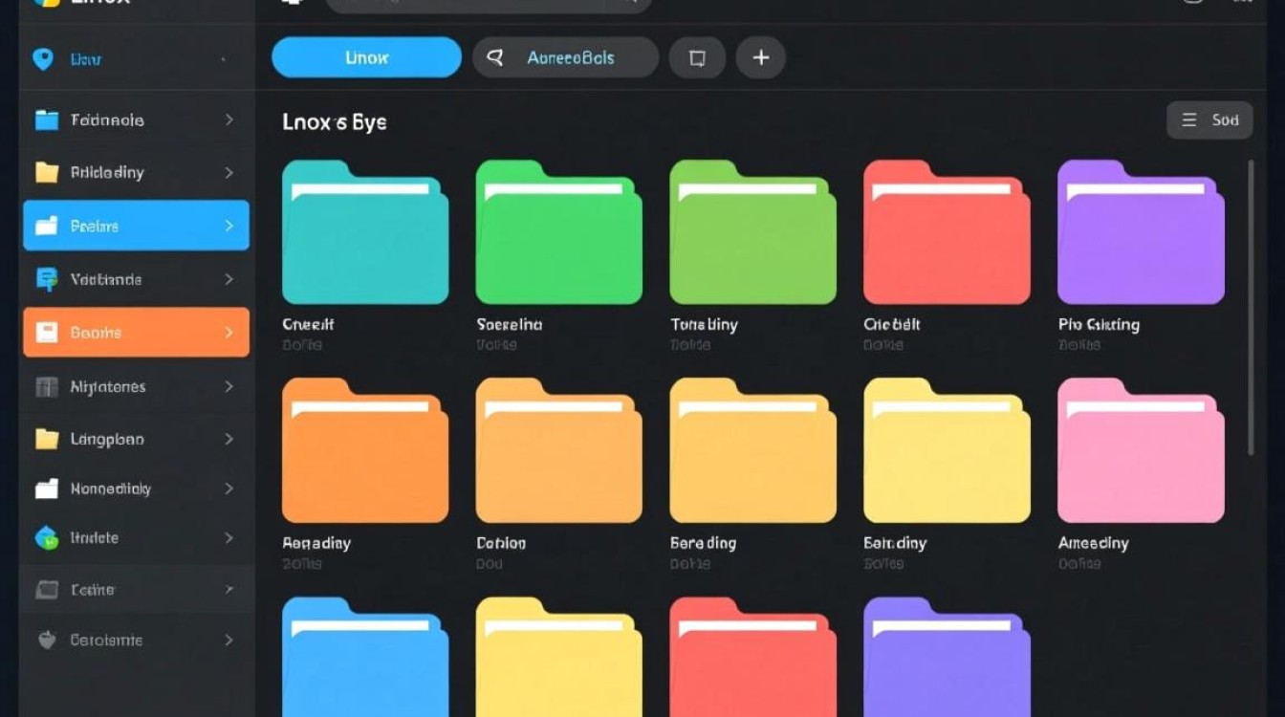Click the blue document icon beside Vddtiande
This screenshot has width=1285, height=717.
[46, 279]
